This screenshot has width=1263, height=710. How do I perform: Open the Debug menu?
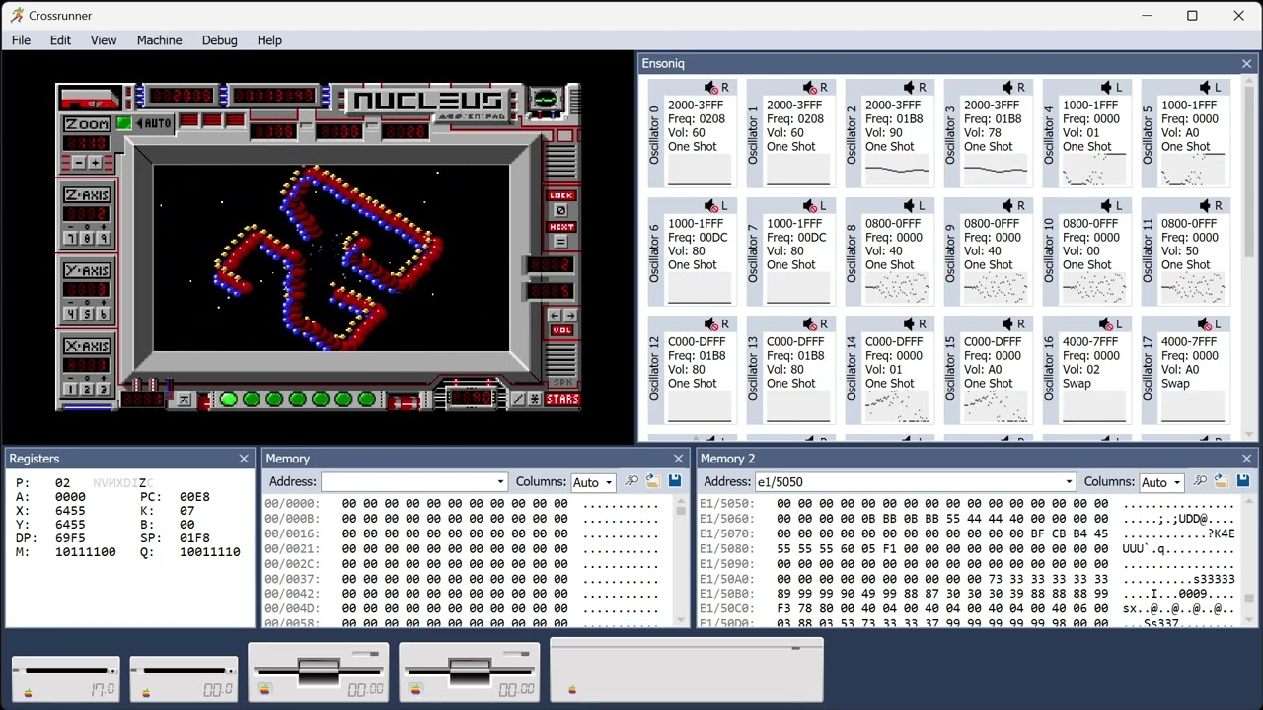pos(219,40)
